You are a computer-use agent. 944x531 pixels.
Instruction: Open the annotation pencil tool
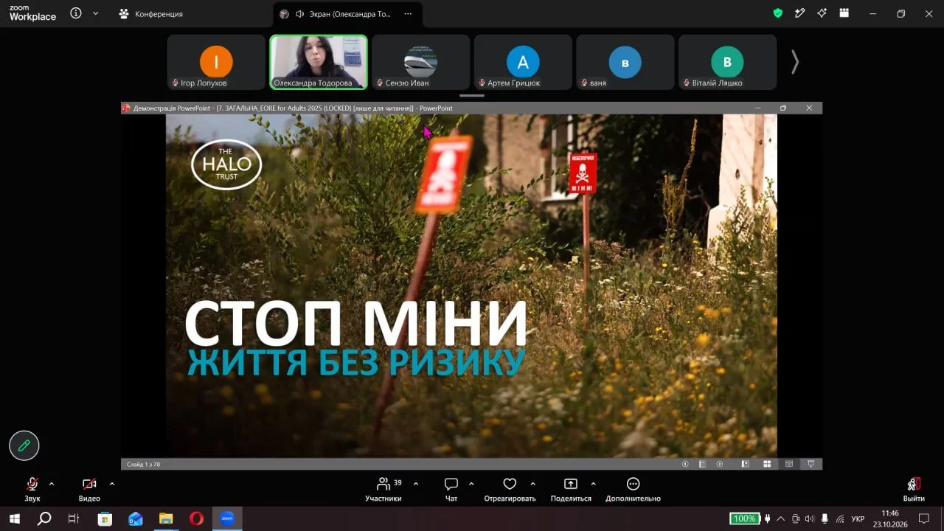pyautogui.click(x=24, y=445)
